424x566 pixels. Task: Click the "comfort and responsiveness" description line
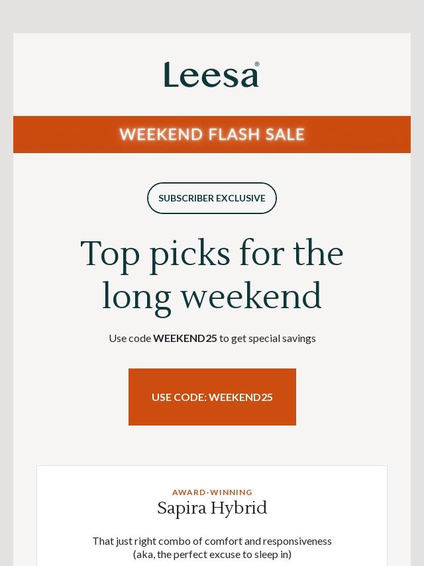click(212, 541)
